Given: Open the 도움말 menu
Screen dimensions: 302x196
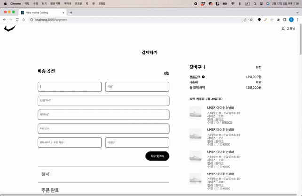Looking at the screenshot, I should pos(102,4).
